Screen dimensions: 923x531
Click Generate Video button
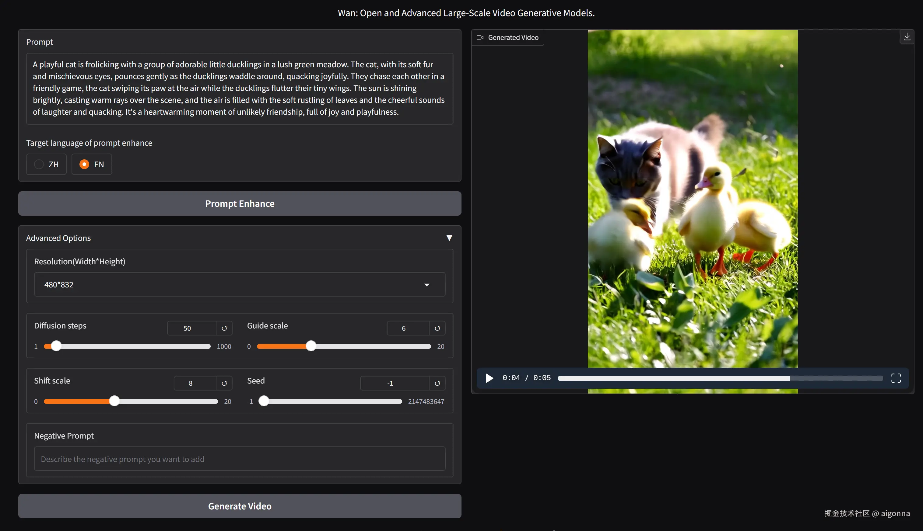239,506
